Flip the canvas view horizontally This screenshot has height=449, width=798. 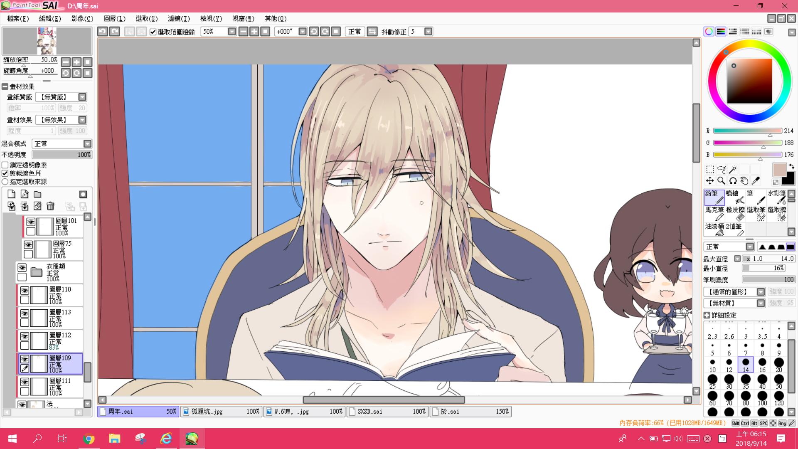point(372,32)
